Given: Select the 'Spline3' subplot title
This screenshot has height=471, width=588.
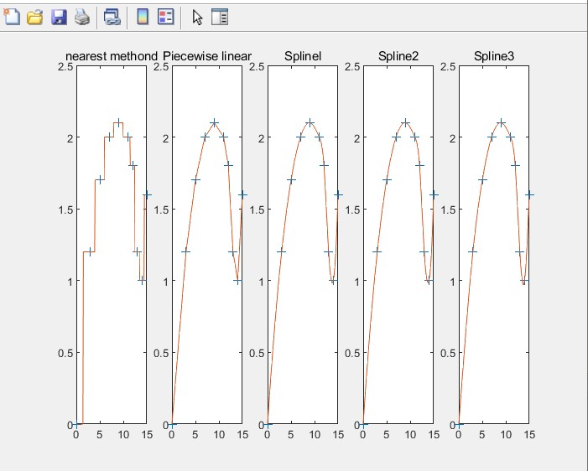Looking at the screenshot, I should (494, 56).
